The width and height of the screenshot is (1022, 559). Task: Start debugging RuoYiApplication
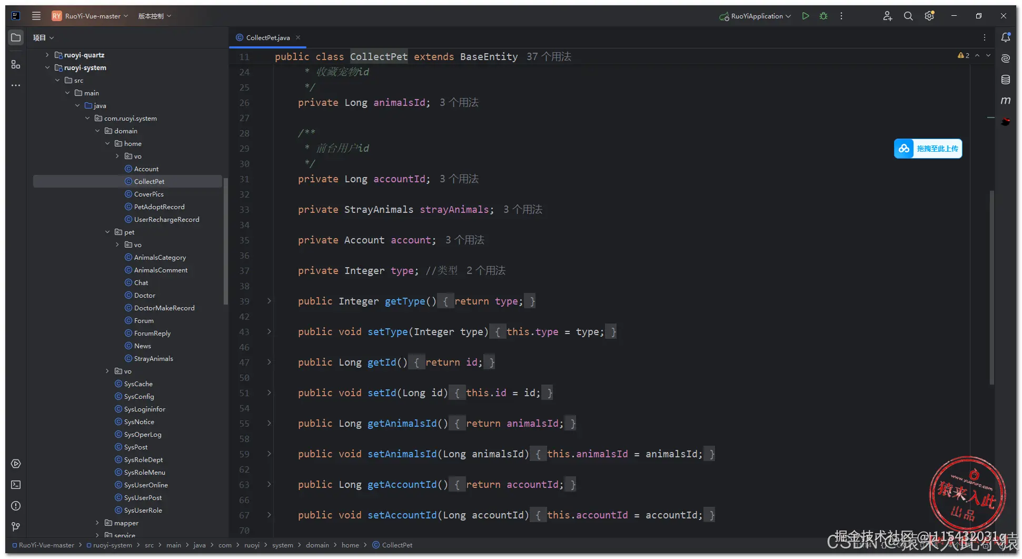pos(823,16)
